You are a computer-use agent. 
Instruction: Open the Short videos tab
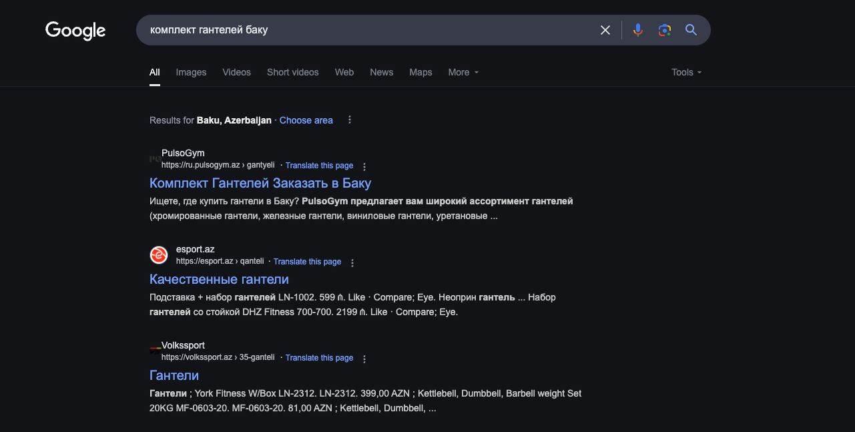pyautogui.click(x=293, y=72)
